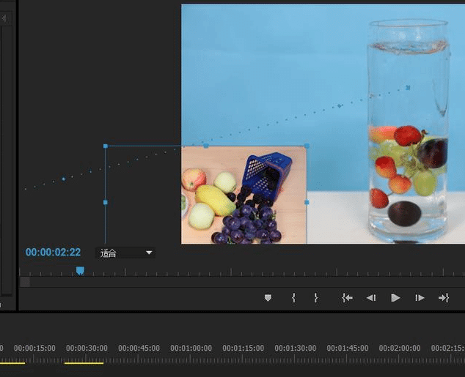The image size is (465, 377).
Task: Click the 00:00:15:00 mark on the timeline ruler
Action: (34, 348)
